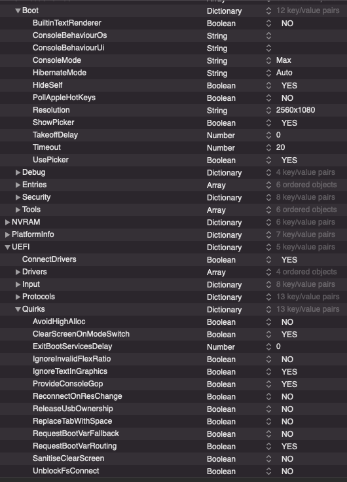Open type stepper for ConsoleBehaviourOs
This screenshot has width=347, height=482.
[x=268, y=35]
